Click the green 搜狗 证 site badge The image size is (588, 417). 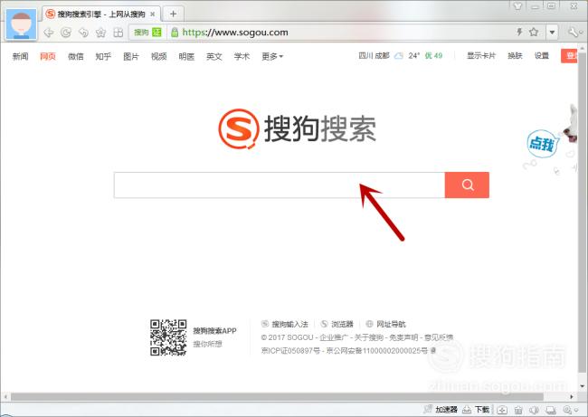pos(147,33)
